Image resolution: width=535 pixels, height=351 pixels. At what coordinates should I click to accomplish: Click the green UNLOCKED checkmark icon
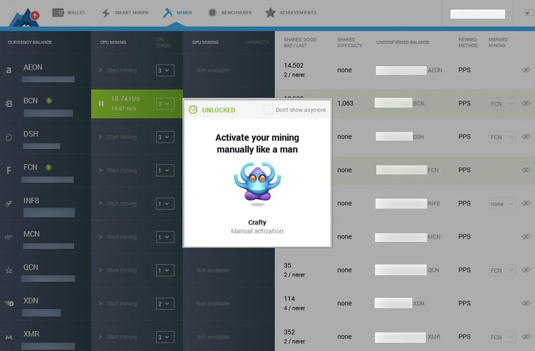193,110
